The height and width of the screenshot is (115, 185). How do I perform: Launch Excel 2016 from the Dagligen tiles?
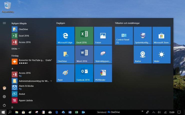click(84, 36)
